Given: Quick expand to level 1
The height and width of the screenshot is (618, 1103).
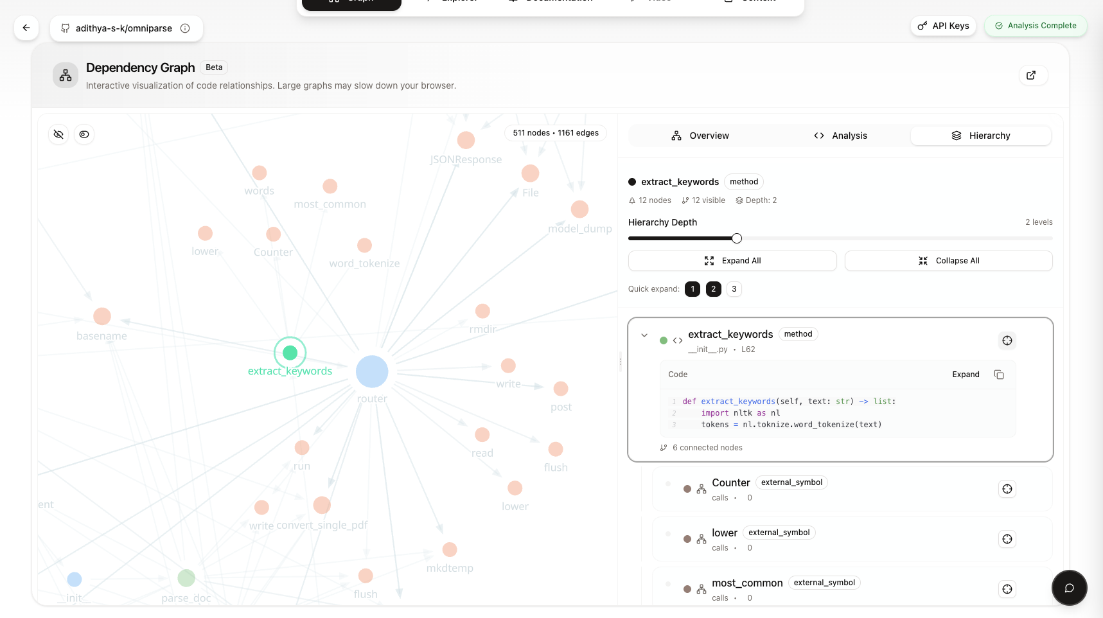Looking at the screenshot, I should point(693,289).
